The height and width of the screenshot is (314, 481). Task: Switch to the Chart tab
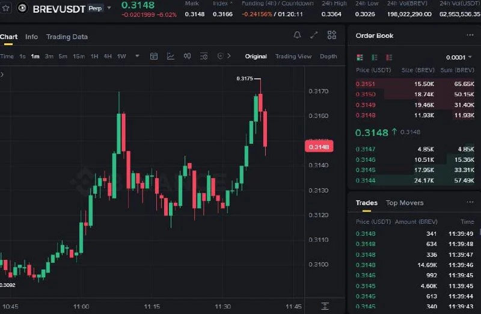point(8,37)
